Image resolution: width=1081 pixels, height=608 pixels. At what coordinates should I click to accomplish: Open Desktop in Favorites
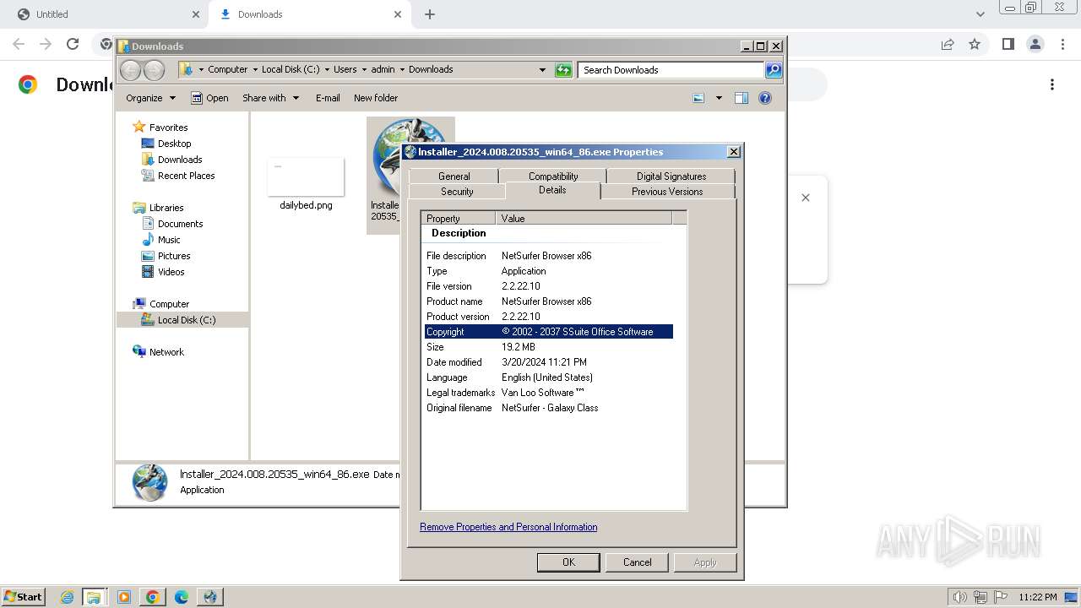(x=174, y=144)
